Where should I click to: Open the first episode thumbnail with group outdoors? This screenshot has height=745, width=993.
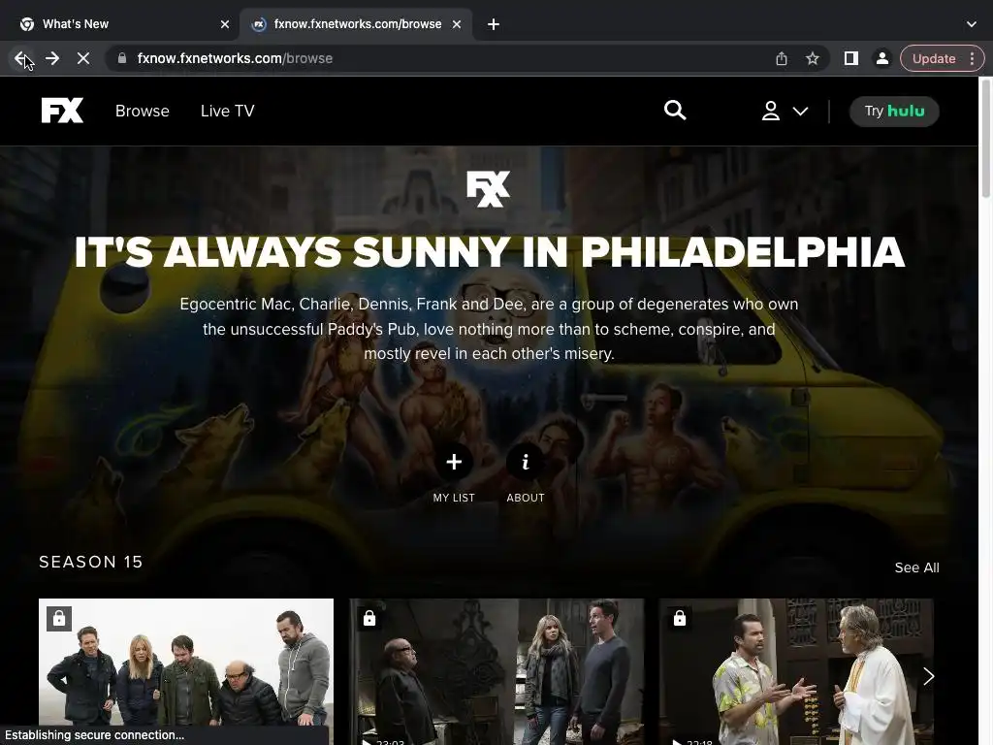click(186, 671)
